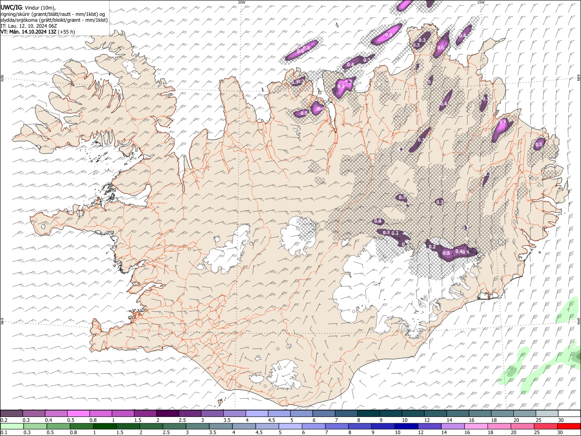
Task: Click the dark teal swatch between 8 and 9
Action: (x=368, y=413)
